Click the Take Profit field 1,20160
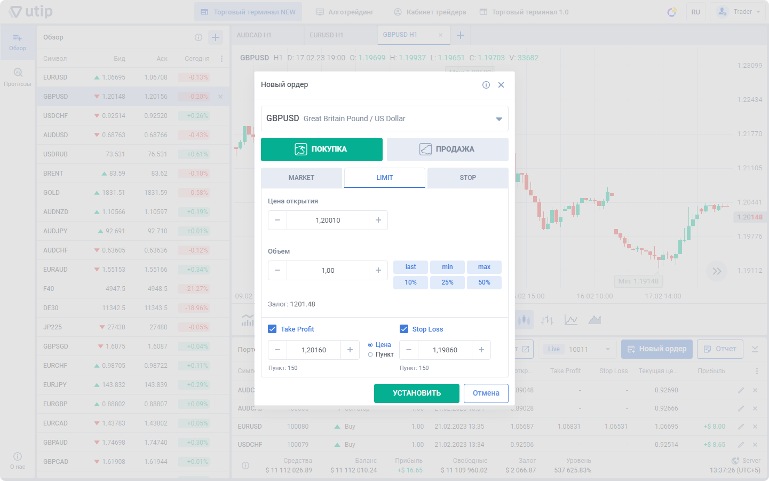Screen dimensions: 769x481 314,350
